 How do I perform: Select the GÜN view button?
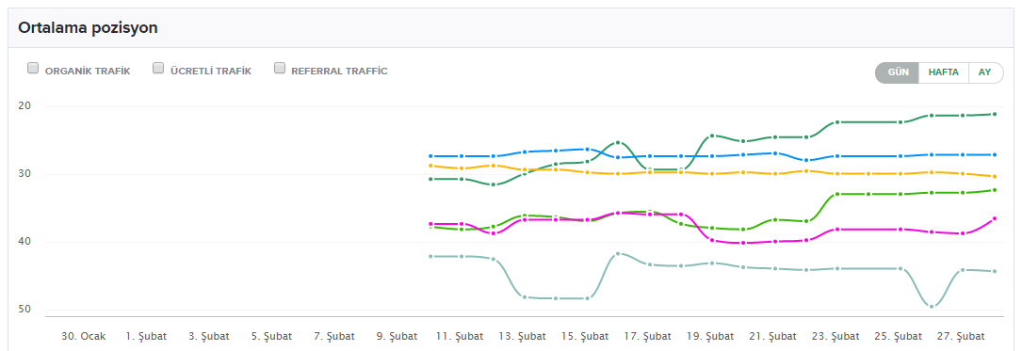[x=898, y=72]
